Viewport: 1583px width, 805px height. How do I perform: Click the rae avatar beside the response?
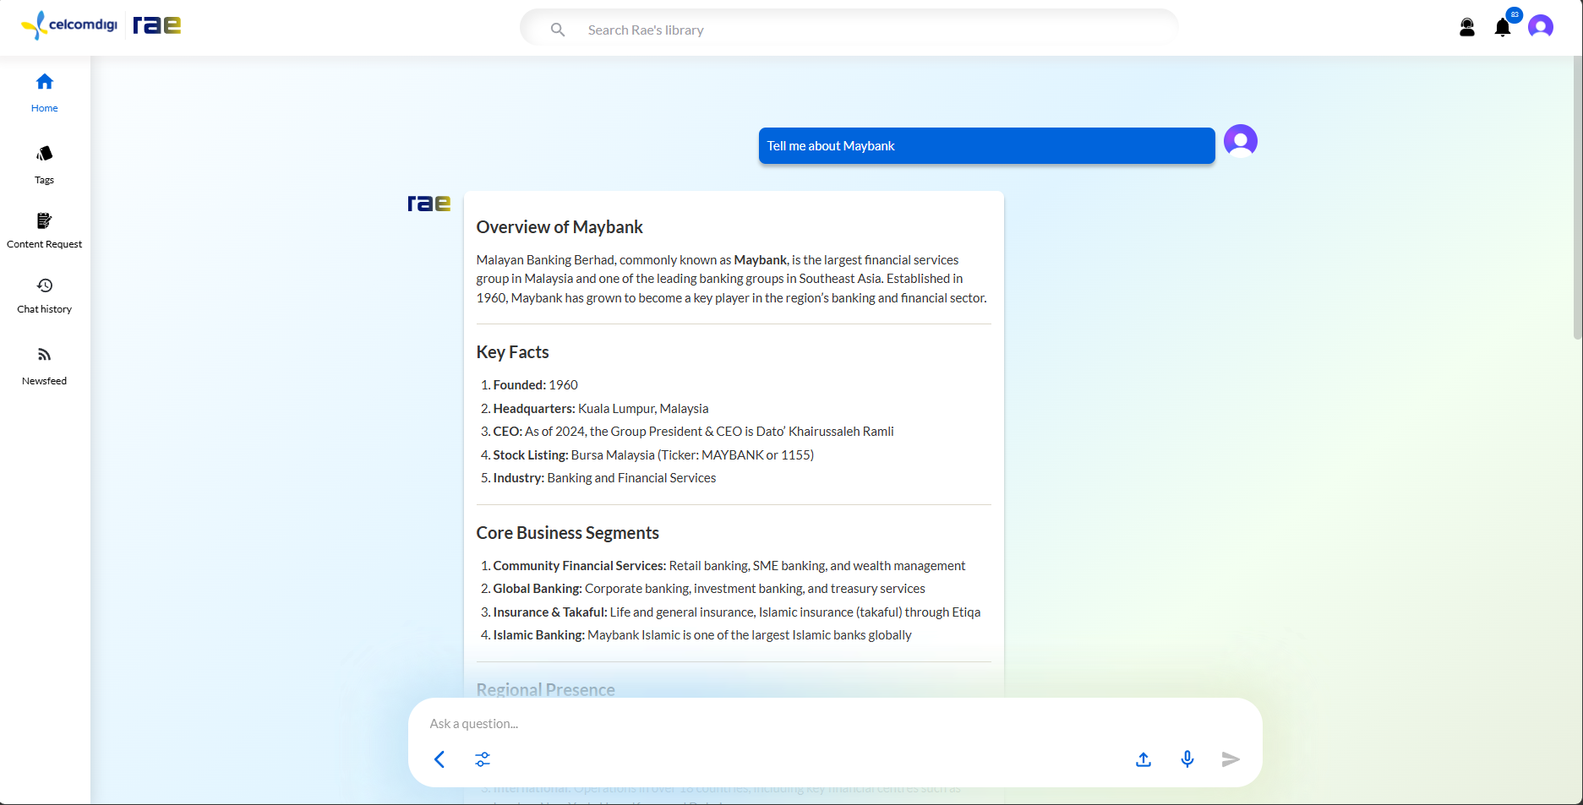coord(429,204)
